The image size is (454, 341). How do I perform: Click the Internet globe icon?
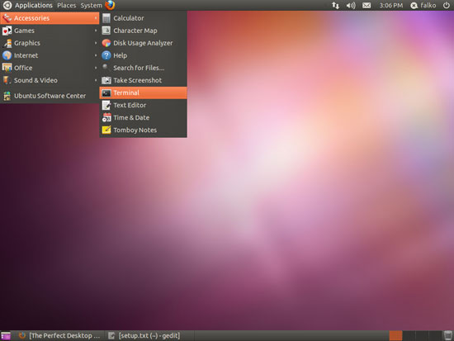pos(7,55)
